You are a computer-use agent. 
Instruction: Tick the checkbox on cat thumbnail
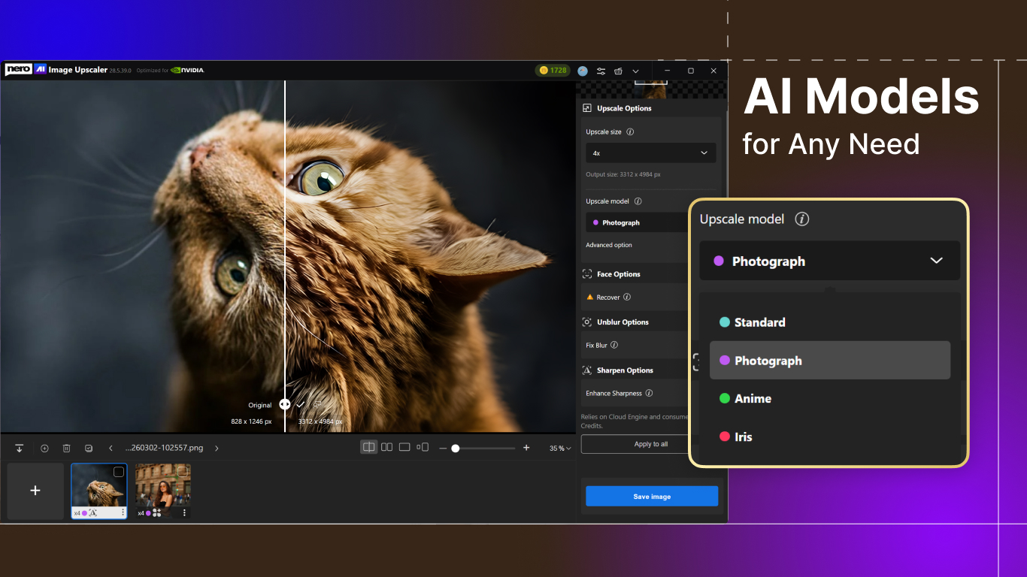119,472
